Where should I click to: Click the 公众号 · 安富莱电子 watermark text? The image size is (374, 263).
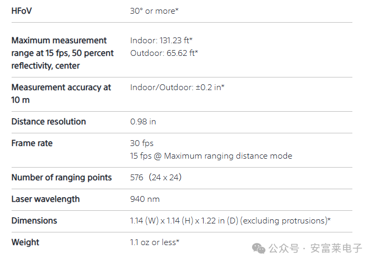click(315, 248)
